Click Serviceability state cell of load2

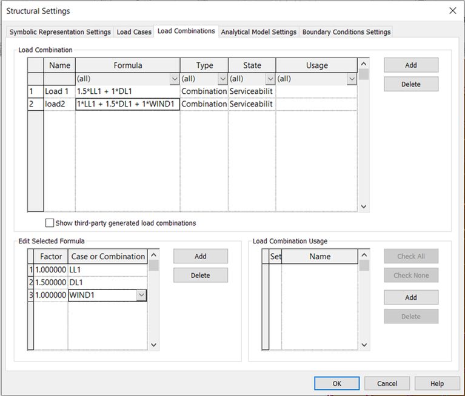click(252, 104)
